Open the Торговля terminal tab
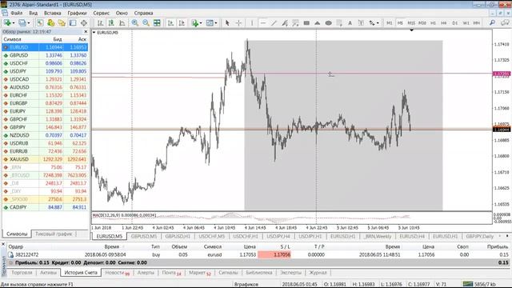Image resolution: width=512 pixels, height=288 pixels. [x=22, y=272]
